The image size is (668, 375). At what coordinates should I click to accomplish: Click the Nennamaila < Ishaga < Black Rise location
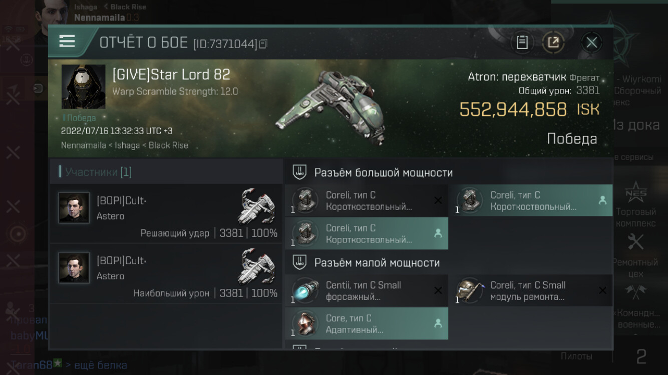click(x=125, y=145)
